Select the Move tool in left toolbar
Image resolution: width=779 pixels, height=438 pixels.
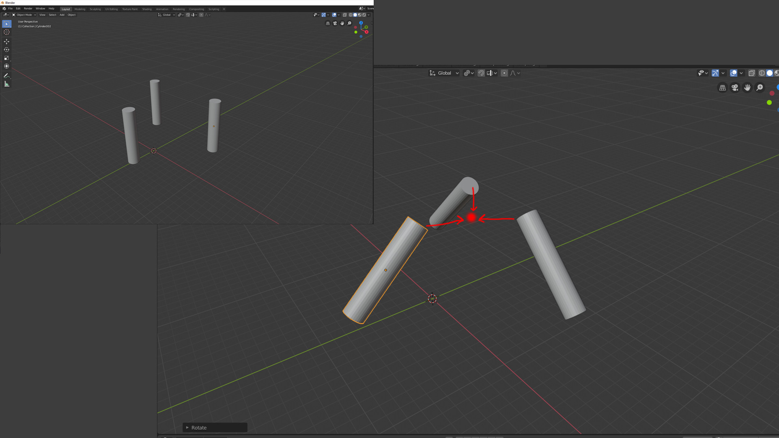tap(6, 41)
